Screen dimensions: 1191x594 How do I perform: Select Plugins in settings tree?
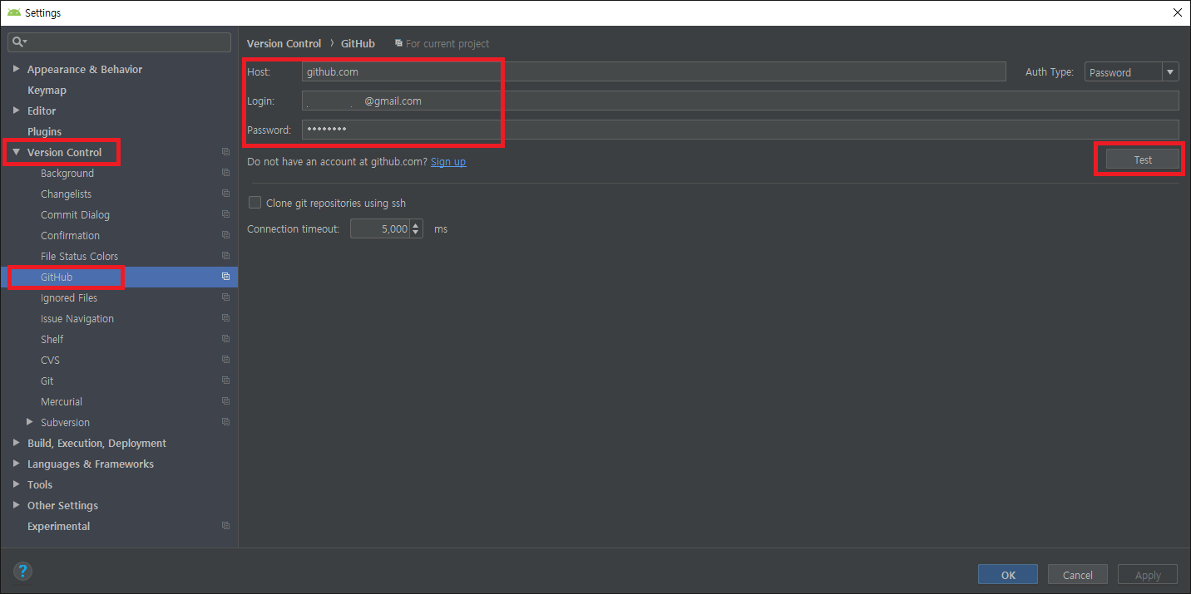click(44, 131)
